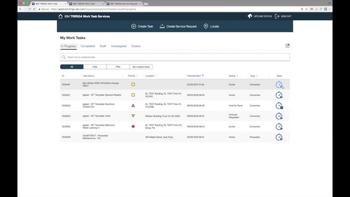
Task: Click yellow square priority icon of General Repairs
Action: pos(133,95)
